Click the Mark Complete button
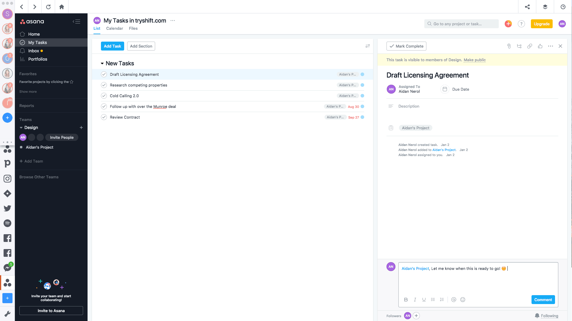Image resolution: width=572 pixels, height=321 pixels. (406, 46)
